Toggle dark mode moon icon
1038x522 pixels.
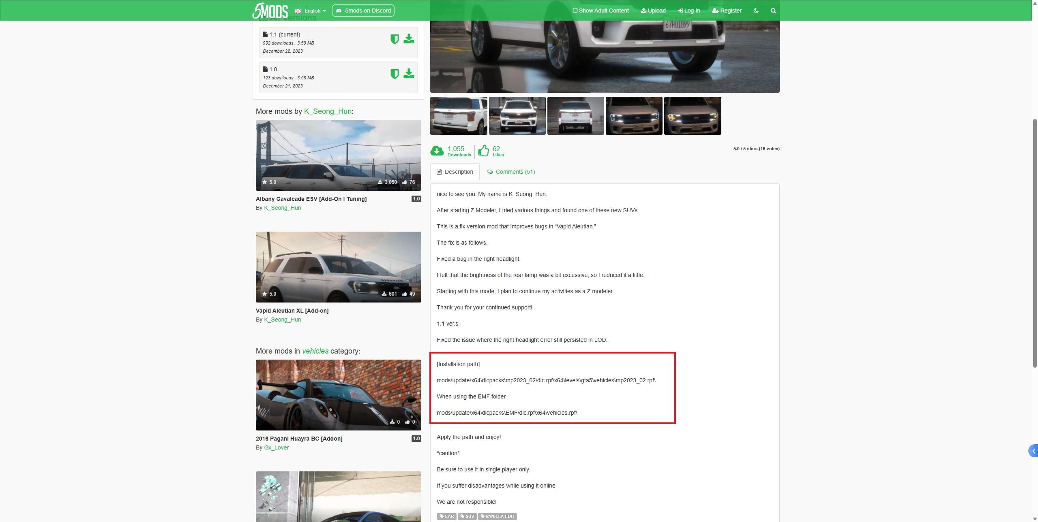pos(756,11)
